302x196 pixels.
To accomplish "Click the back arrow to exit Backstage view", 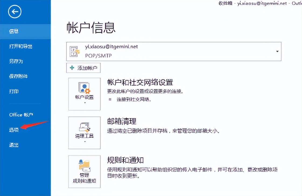I will click(x=14, y=12).
